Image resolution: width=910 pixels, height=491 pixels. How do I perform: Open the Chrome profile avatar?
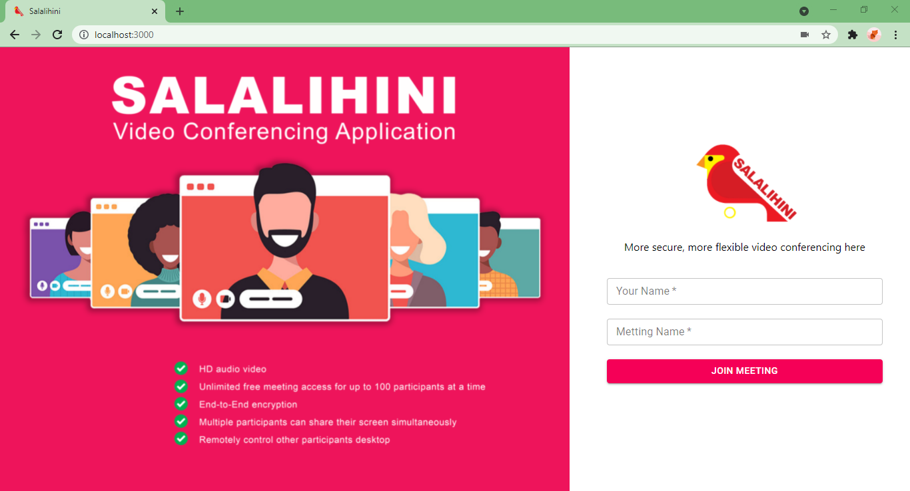tap(874, 35)
